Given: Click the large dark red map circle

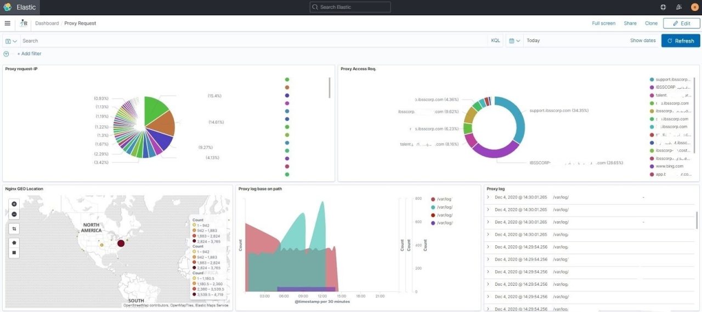Looking at the screenshot, I should (x=121, y=242).
